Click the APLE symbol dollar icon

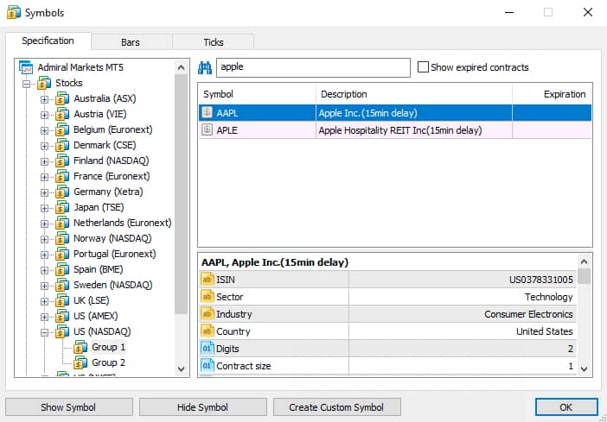tap(208, 129)
